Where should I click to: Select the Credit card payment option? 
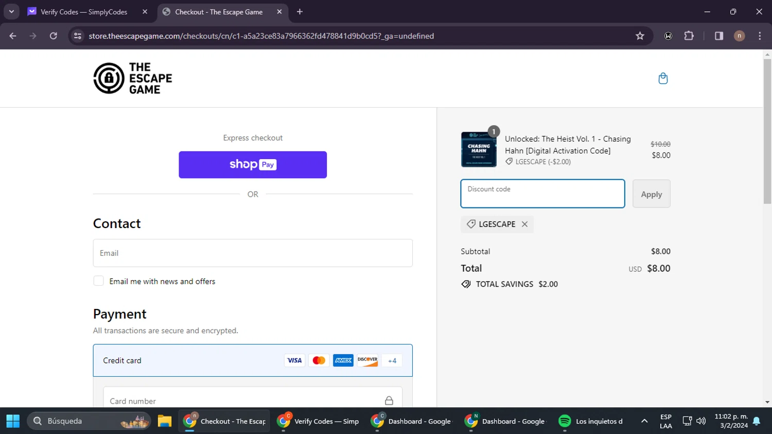coord(253,360)
